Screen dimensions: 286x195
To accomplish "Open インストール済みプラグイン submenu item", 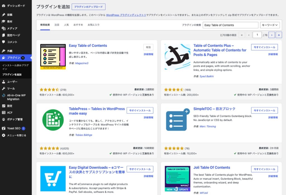I will point(16,67).
